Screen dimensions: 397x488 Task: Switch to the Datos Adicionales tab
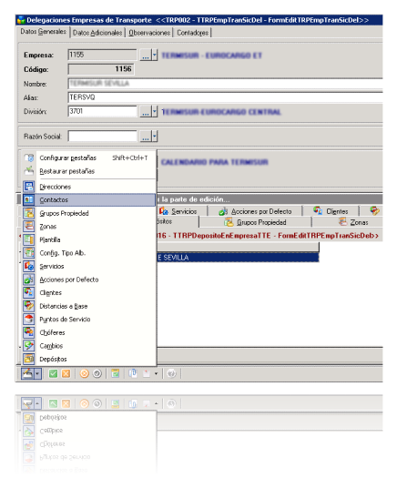[97, 33]
